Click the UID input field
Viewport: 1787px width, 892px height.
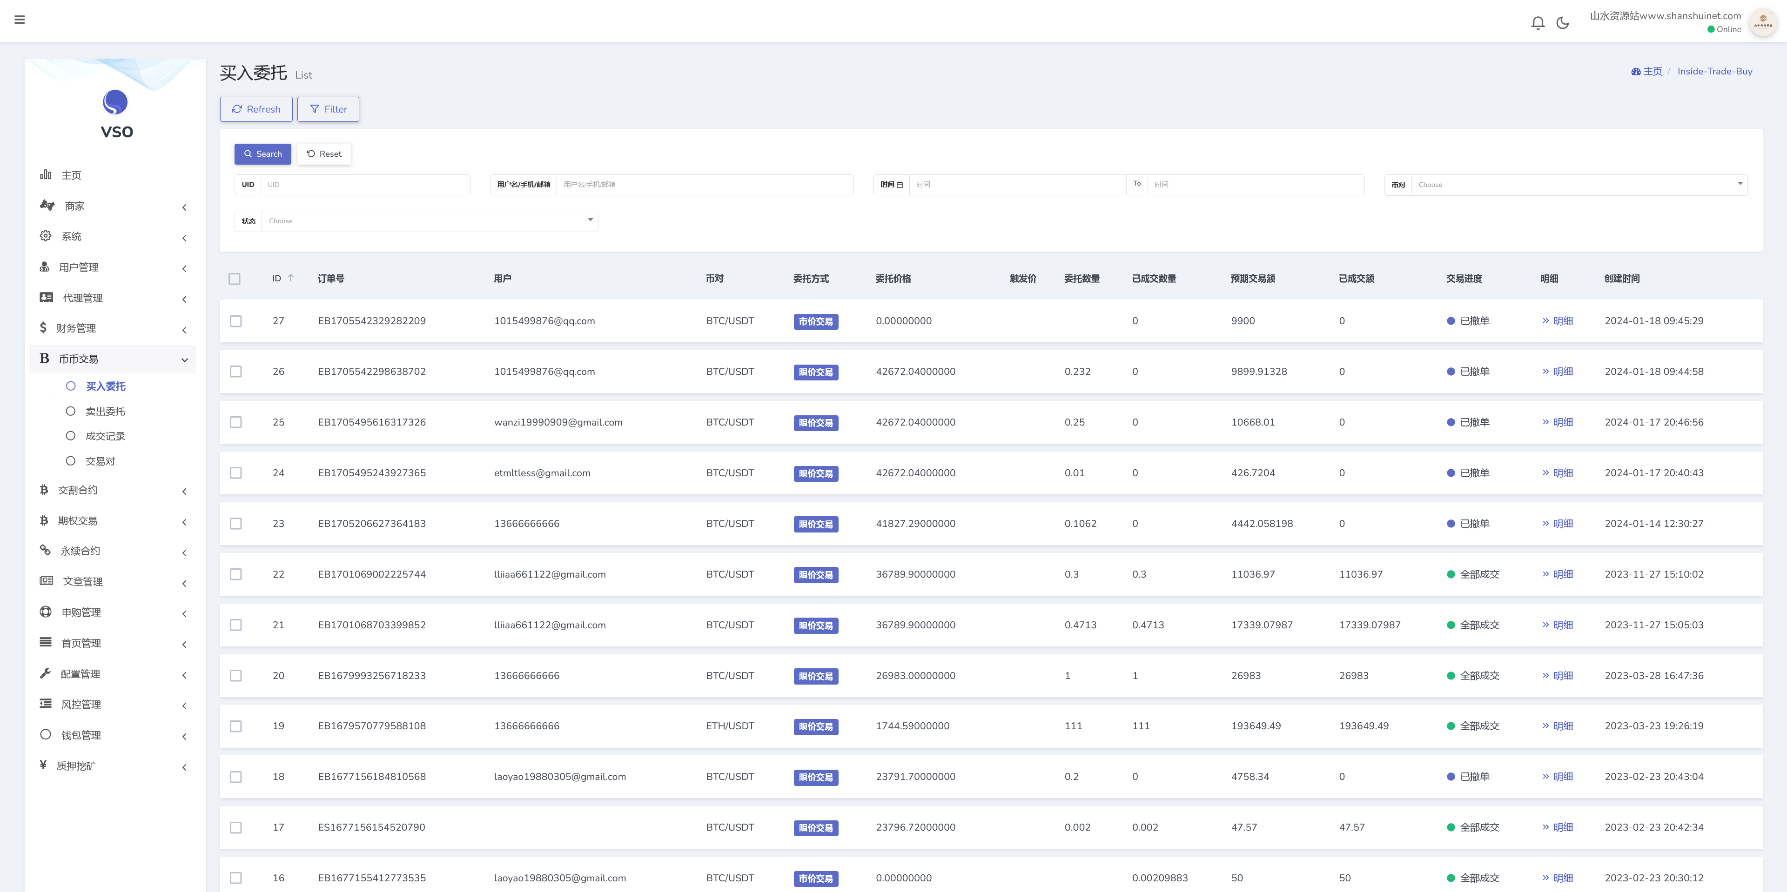click(x=365, y=184)
